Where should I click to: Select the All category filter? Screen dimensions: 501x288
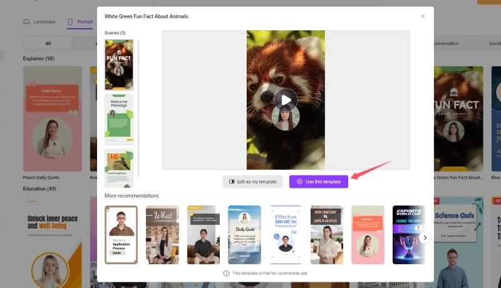pyautogui.click(x=48, y=44)
